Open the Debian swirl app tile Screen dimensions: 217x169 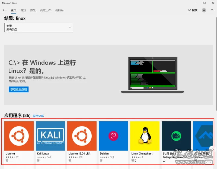(113, 136)
